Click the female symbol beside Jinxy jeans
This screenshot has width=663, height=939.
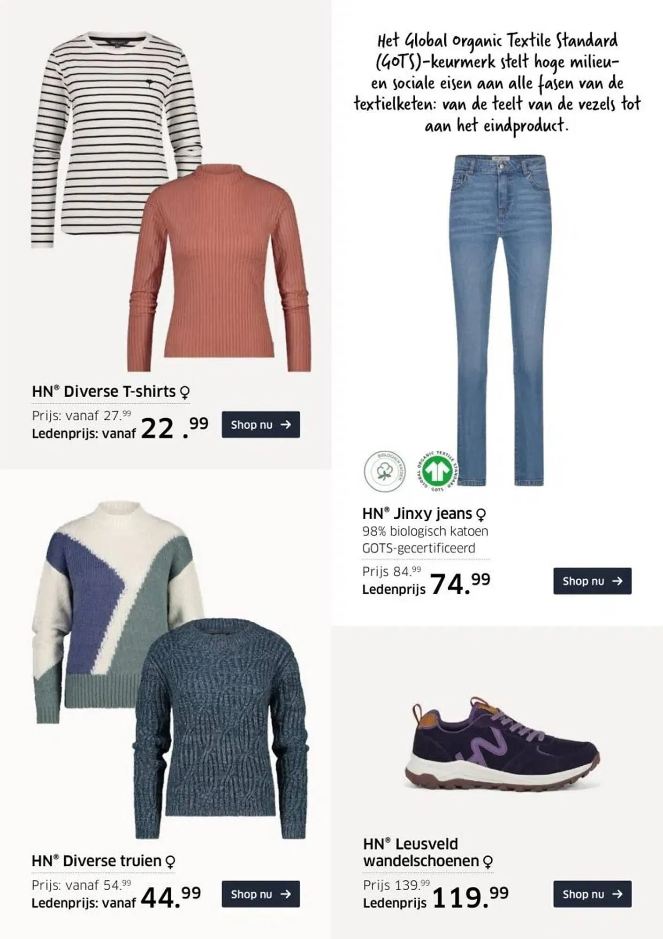(x=481, y=515)
